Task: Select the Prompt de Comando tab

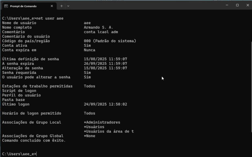Action: click(29, 6)
